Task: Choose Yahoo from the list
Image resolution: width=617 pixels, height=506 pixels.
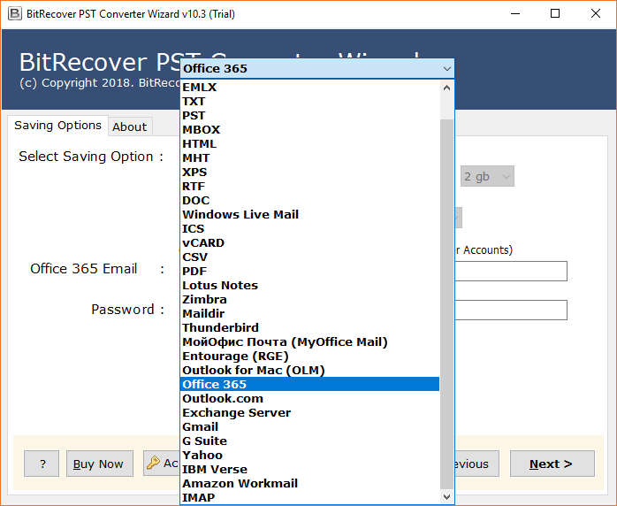Action: tap(309, 456)
